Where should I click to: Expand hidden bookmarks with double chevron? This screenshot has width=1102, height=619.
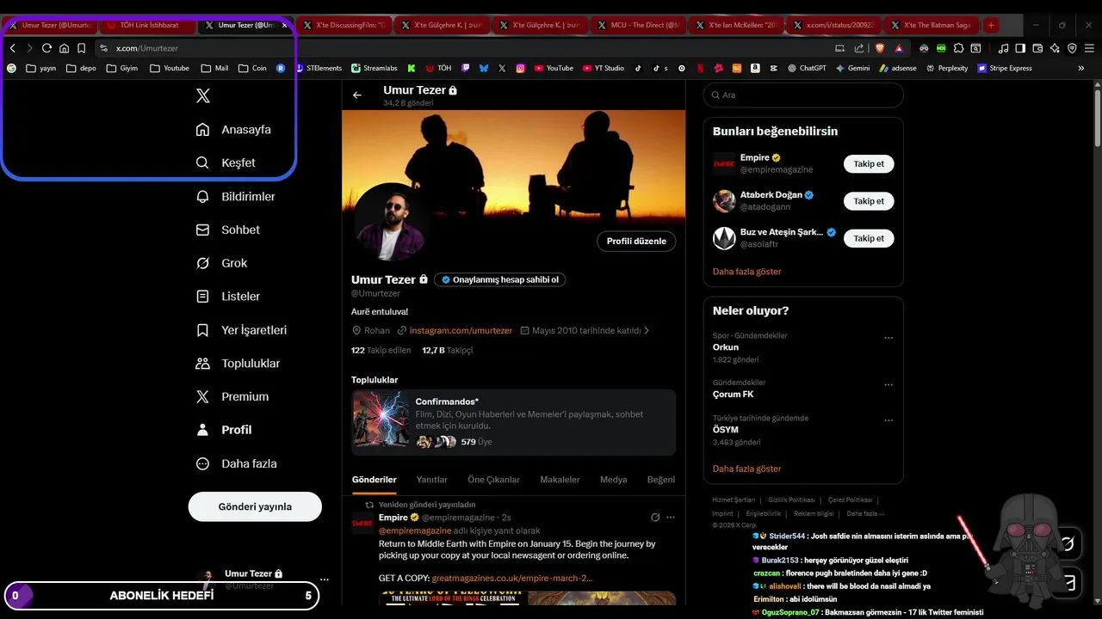(1081, 68)
